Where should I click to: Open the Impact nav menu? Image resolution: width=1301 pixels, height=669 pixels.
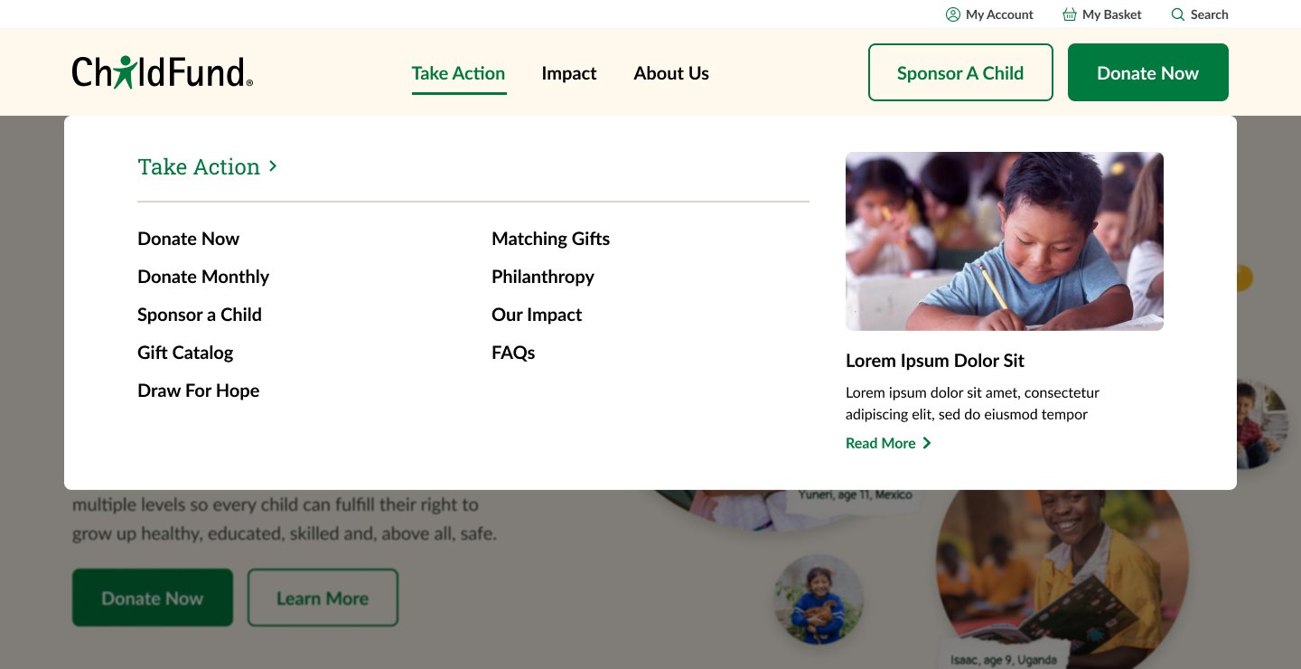coord(569,73)
